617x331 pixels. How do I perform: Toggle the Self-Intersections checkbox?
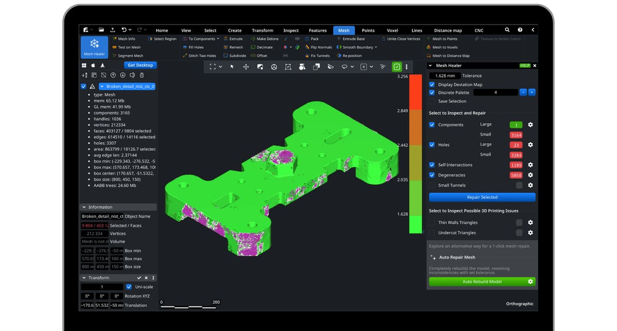(x=432, y=165)
